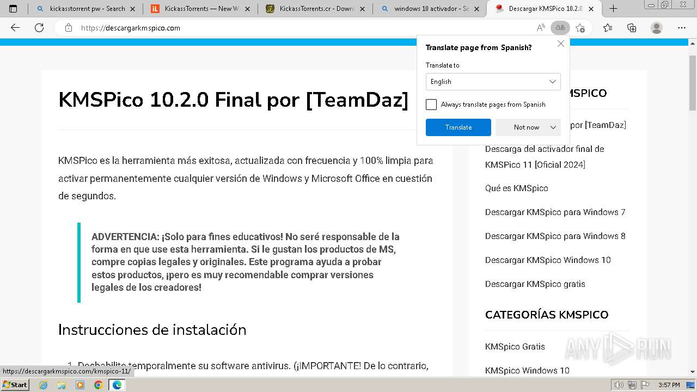Image resolution: width=697 pixels, height=392 pixels.
Task: Add this page to favorites
Action: [x=580, y=28]
